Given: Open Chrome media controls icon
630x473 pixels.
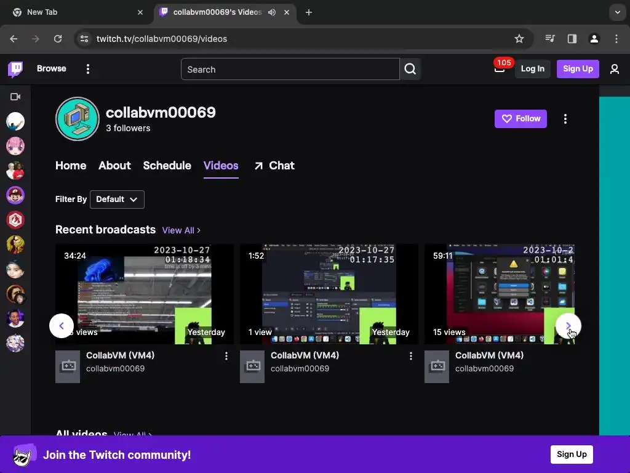Looking at the screenshot, I should (x=550, y=39).
